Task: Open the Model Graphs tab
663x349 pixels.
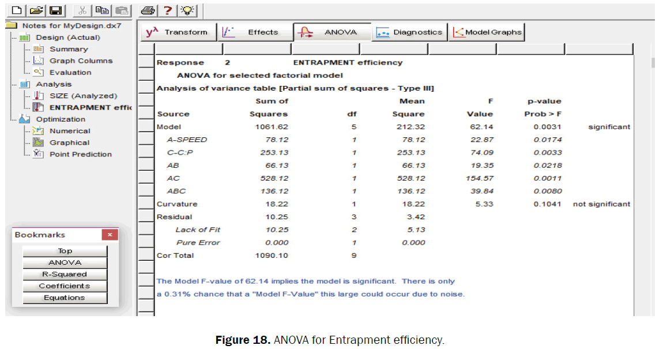Action: coord(487,32)
